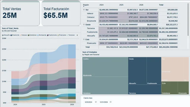This screenshot has width=190, height=107.
Task: Select Cieloazul legend color marker
Action: (x=20, y=35)
